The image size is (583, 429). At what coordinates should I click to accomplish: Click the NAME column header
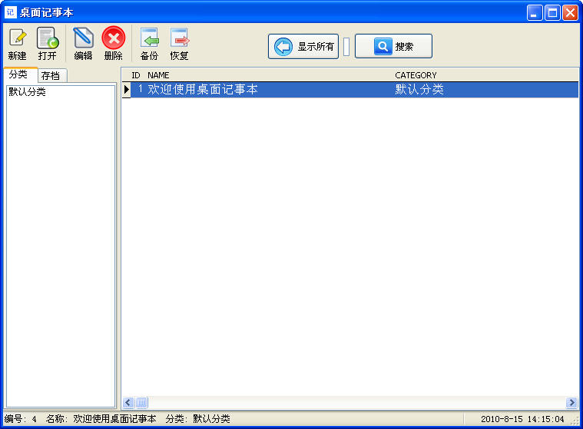[x=158, y=75]
